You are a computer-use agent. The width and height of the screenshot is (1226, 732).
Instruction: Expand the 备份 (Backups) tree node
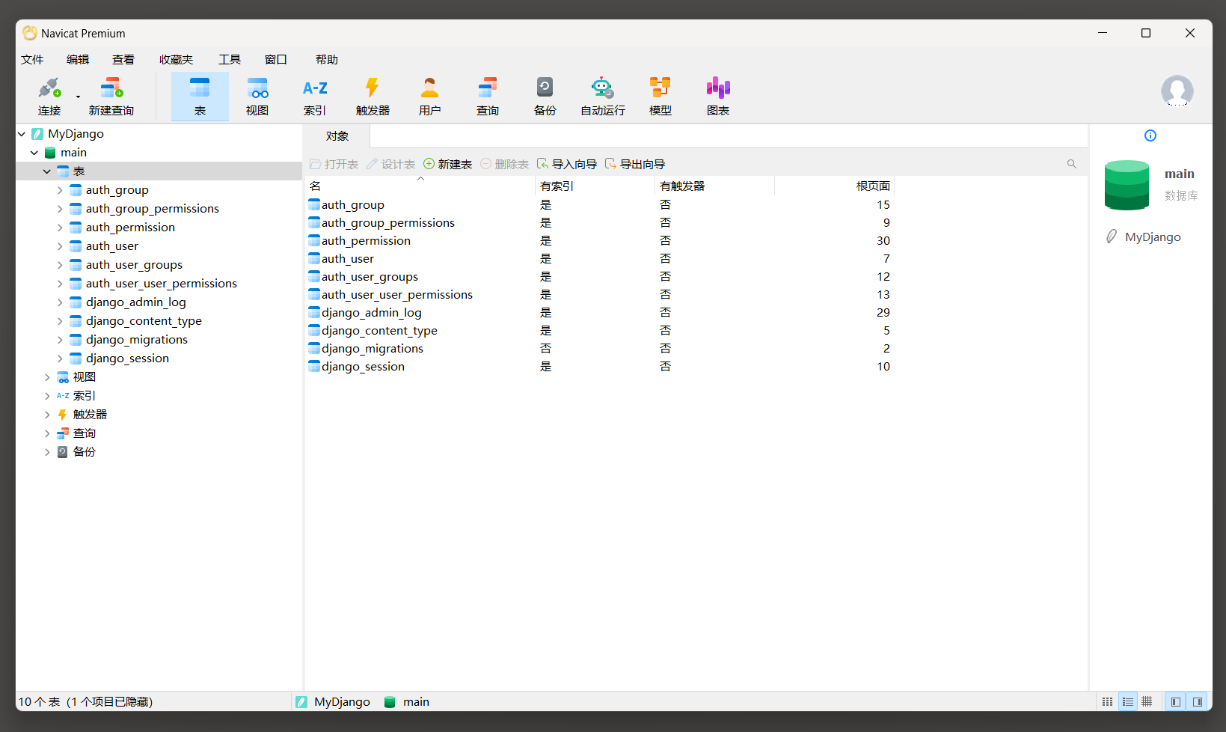click(x=47, y=452)
